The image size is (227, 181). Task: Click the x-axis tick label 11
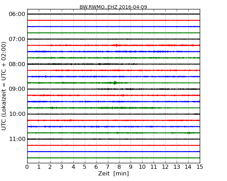(x=154, y=167)
